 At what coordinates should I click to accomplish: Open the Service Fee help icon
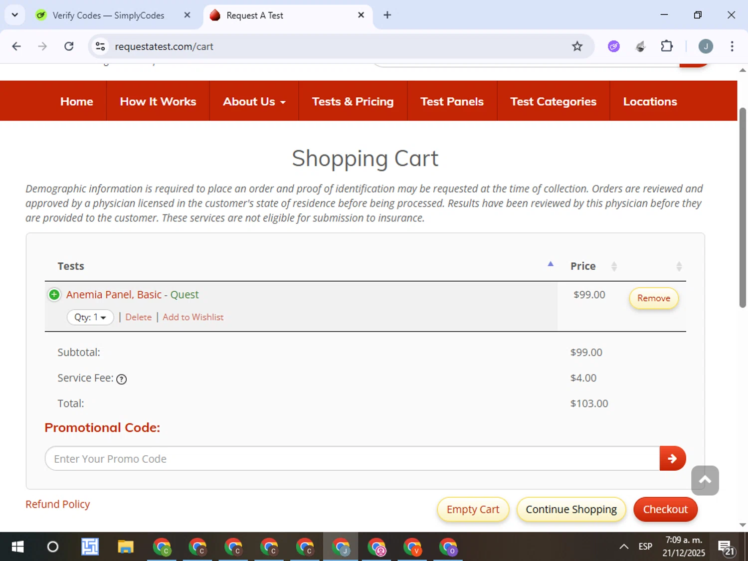click(121, 379)
